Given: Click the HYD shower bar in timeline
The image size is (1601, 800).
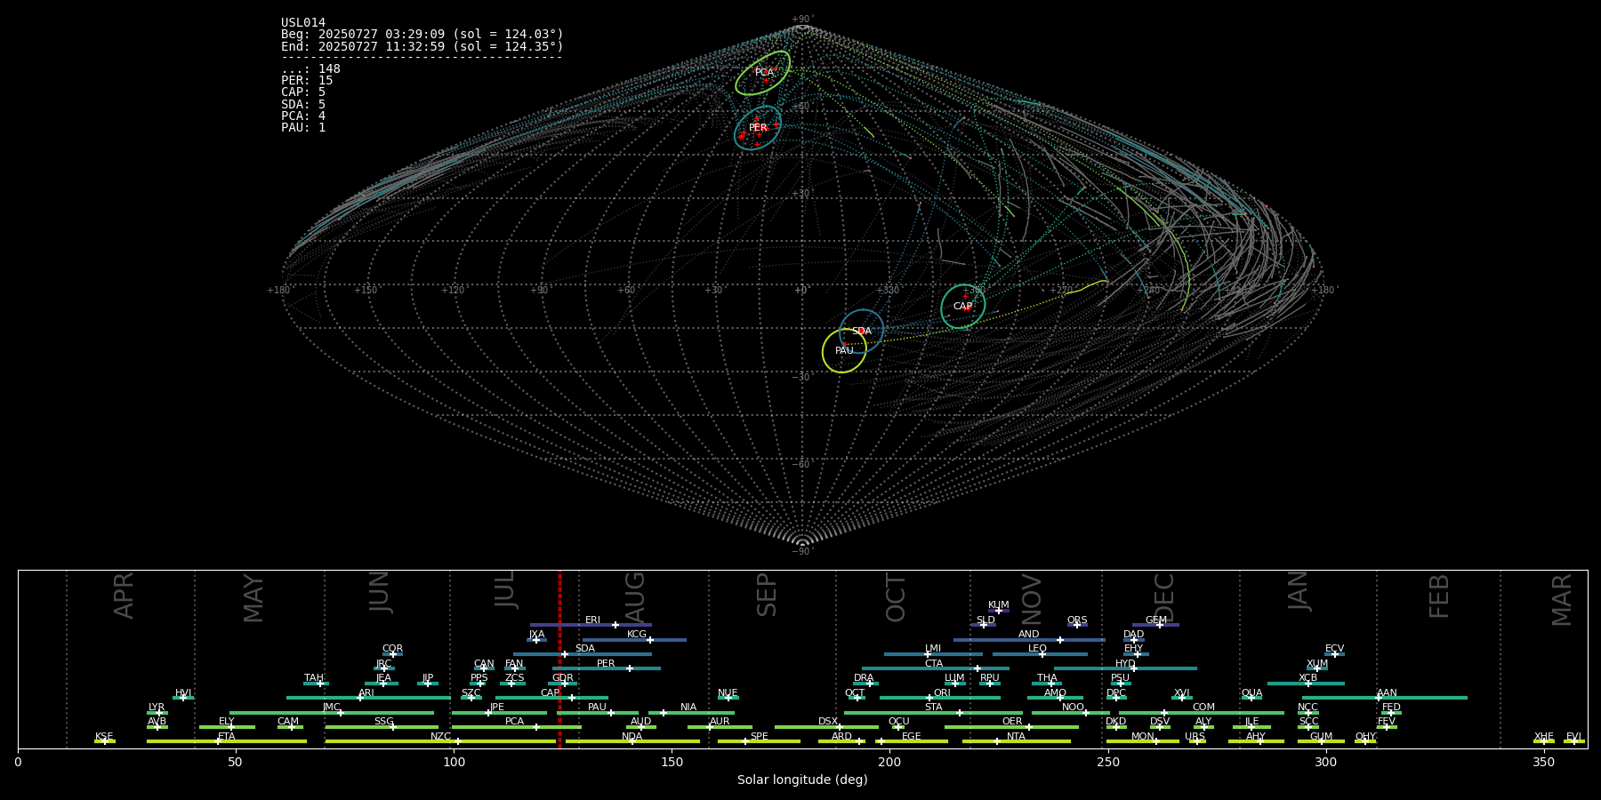Looking at the screenshot, I should coord(1125,668).
